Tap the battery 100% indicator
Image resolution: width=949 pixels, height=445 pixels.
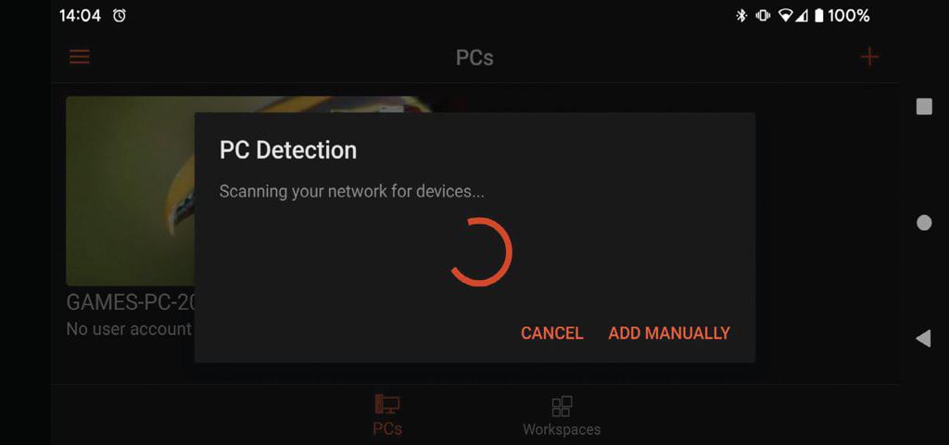[841, 16]
